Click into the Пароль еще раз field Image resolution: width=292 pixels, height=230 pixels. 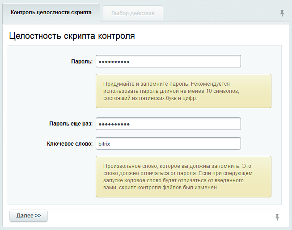coord(168,124)
